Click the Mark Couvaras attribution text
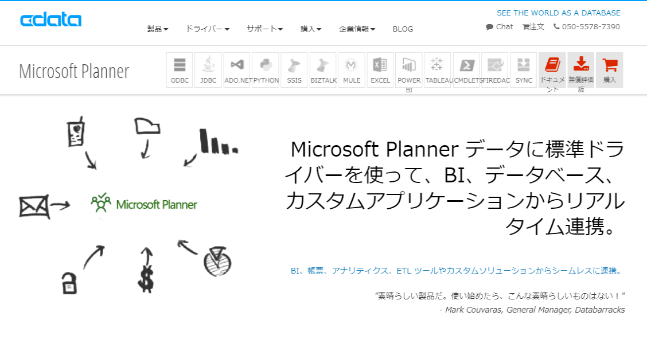 click(x=532, y=310)
